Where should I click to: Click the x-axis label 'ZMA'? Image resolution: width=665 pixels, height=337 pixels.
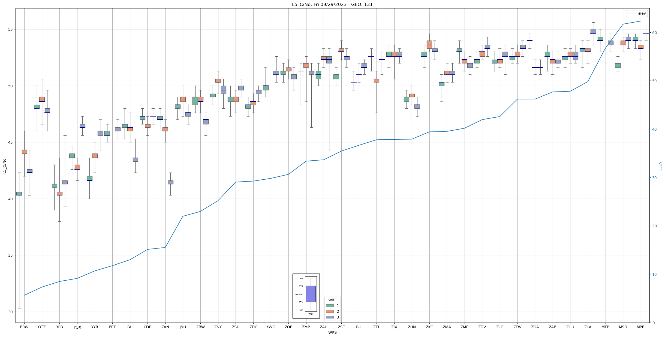pos(447,327)
